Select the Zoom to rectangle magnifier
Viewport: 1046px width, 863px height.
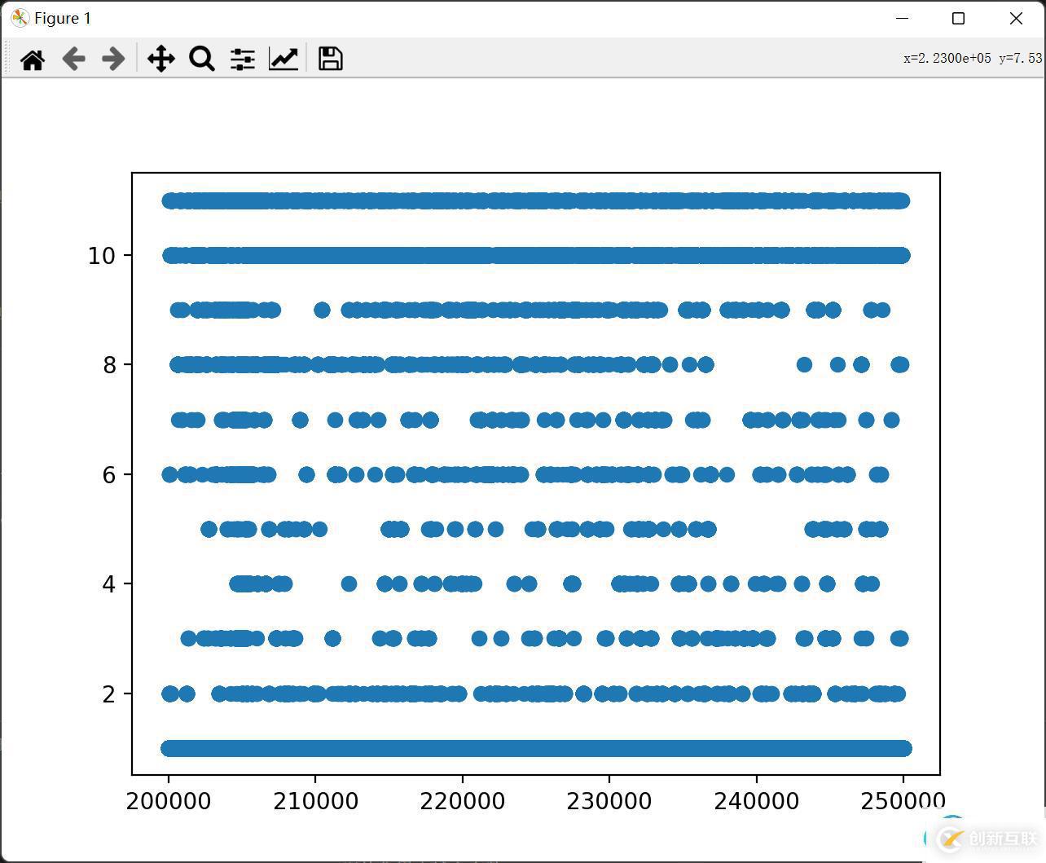(201, 59)
